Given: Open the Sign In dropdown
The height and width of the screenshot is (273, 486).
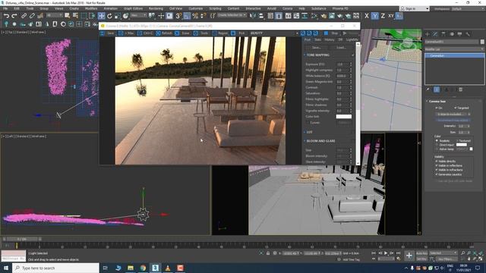Looking at the screenshot, I should (x=415, y=9).
